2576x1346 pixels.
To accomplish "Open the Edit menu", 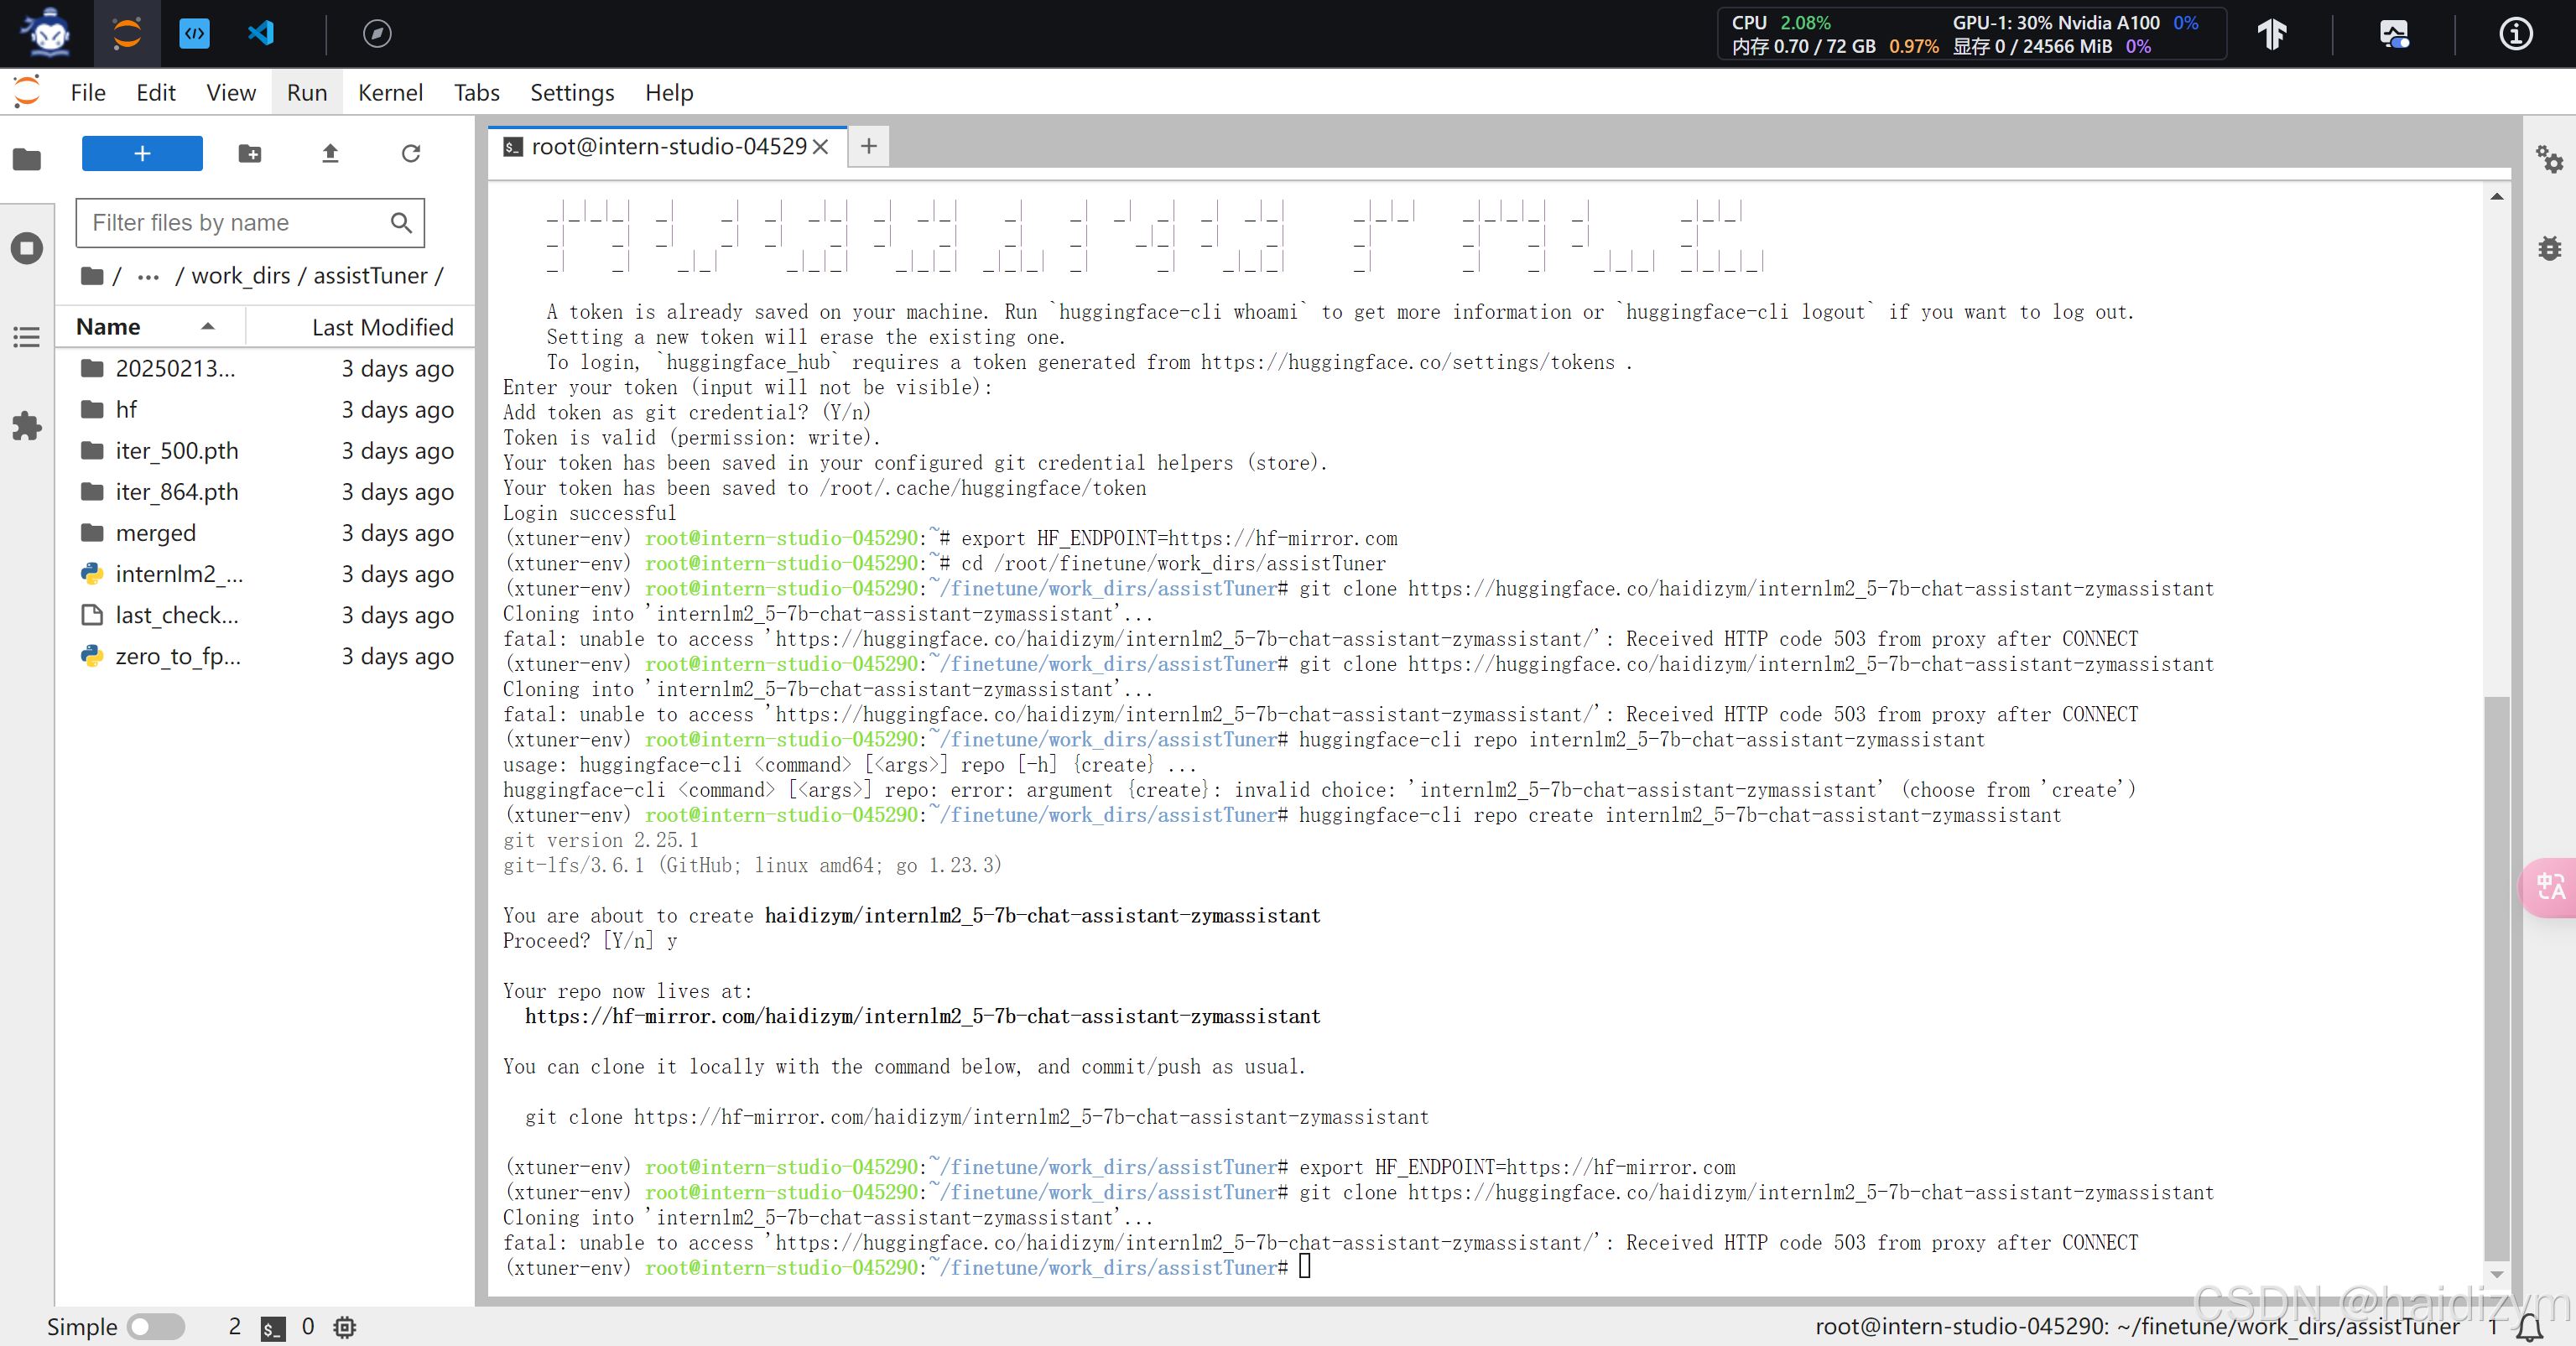I will 156,93.
